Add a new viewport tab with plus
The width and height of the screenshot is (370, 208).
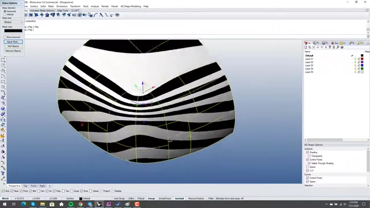50,186
